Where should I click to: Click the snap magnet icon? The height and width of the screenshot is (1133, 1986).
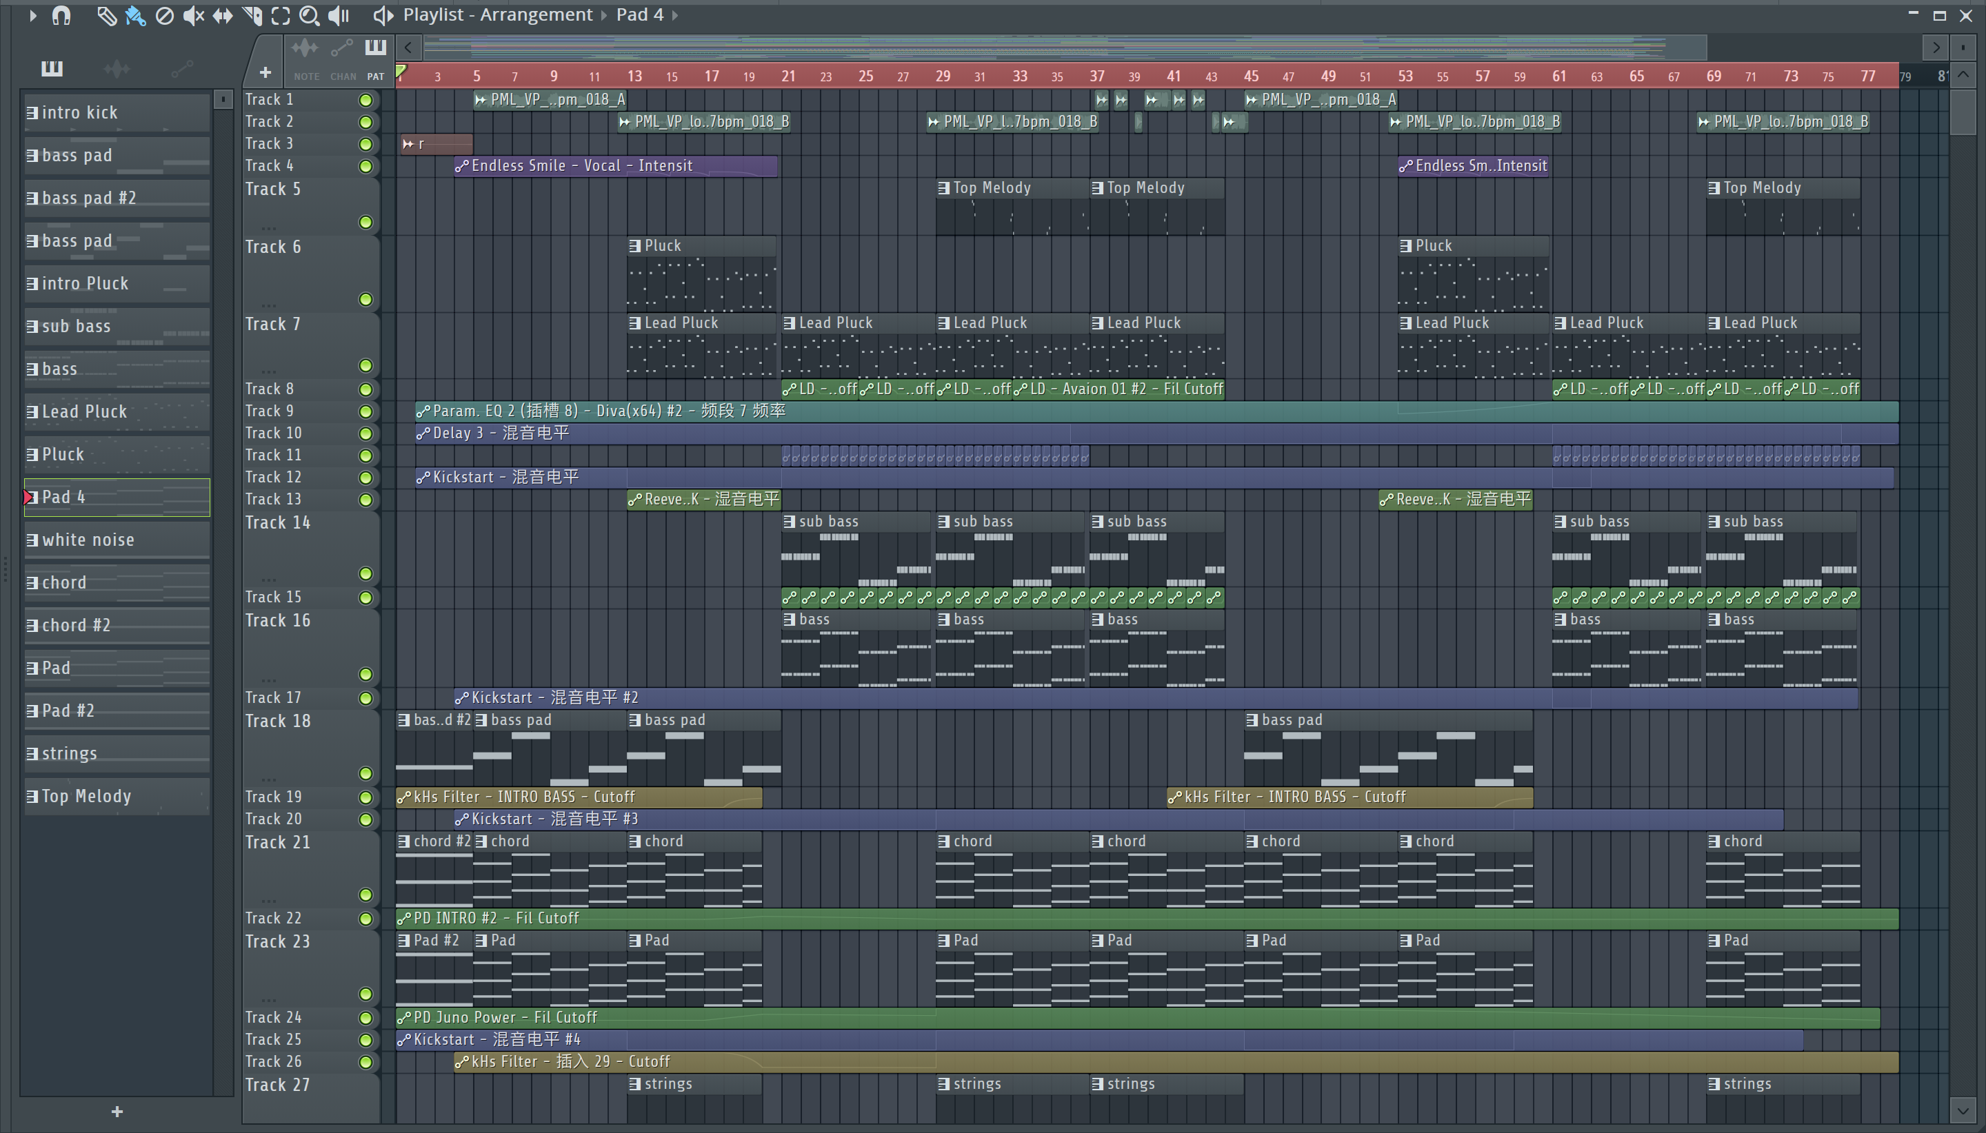click(61, 16)
